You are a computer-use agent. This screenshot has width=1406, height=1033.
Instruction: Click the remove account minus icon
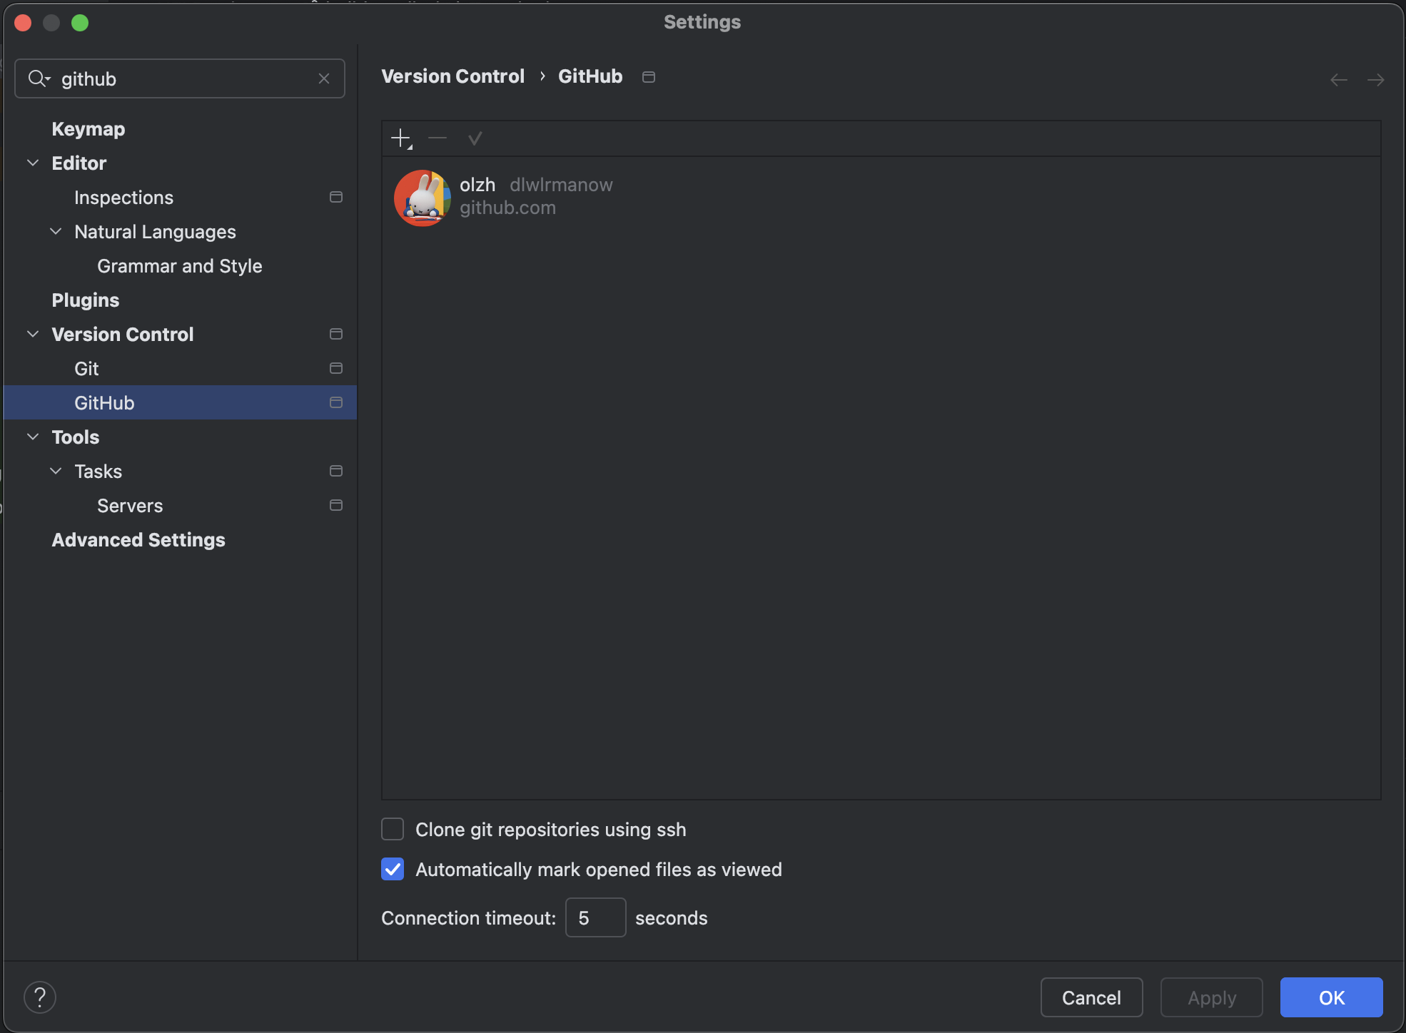(438, 138)
